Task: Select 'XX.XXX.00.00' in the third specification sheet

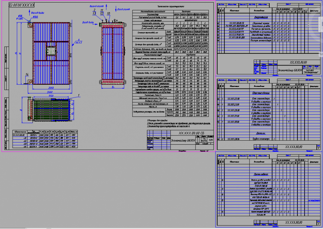Action: [294, 223]
